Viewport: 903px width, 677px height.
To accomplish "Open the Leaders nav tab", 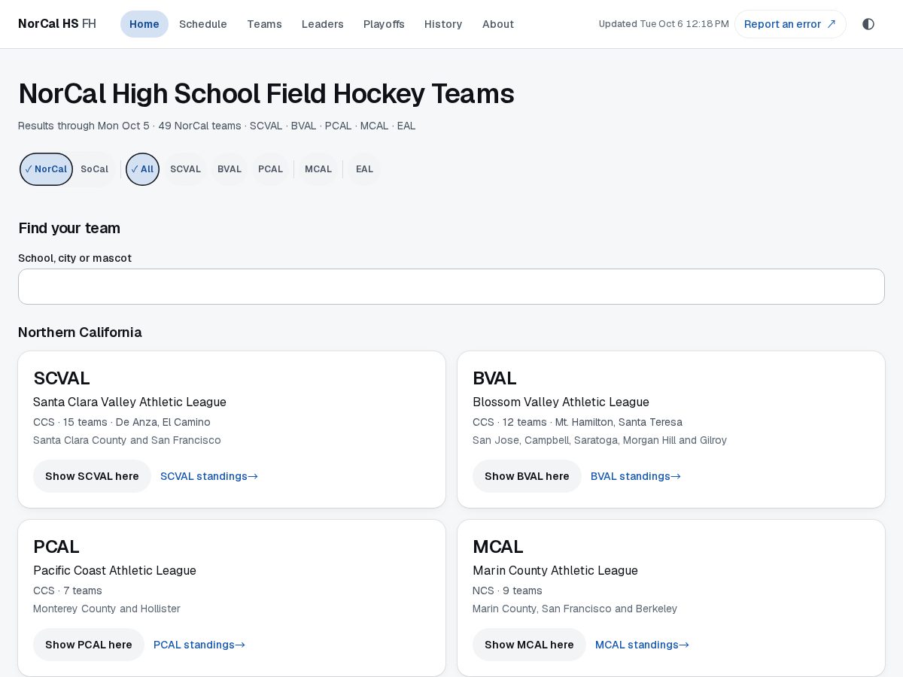I will [x=323, y=24].
